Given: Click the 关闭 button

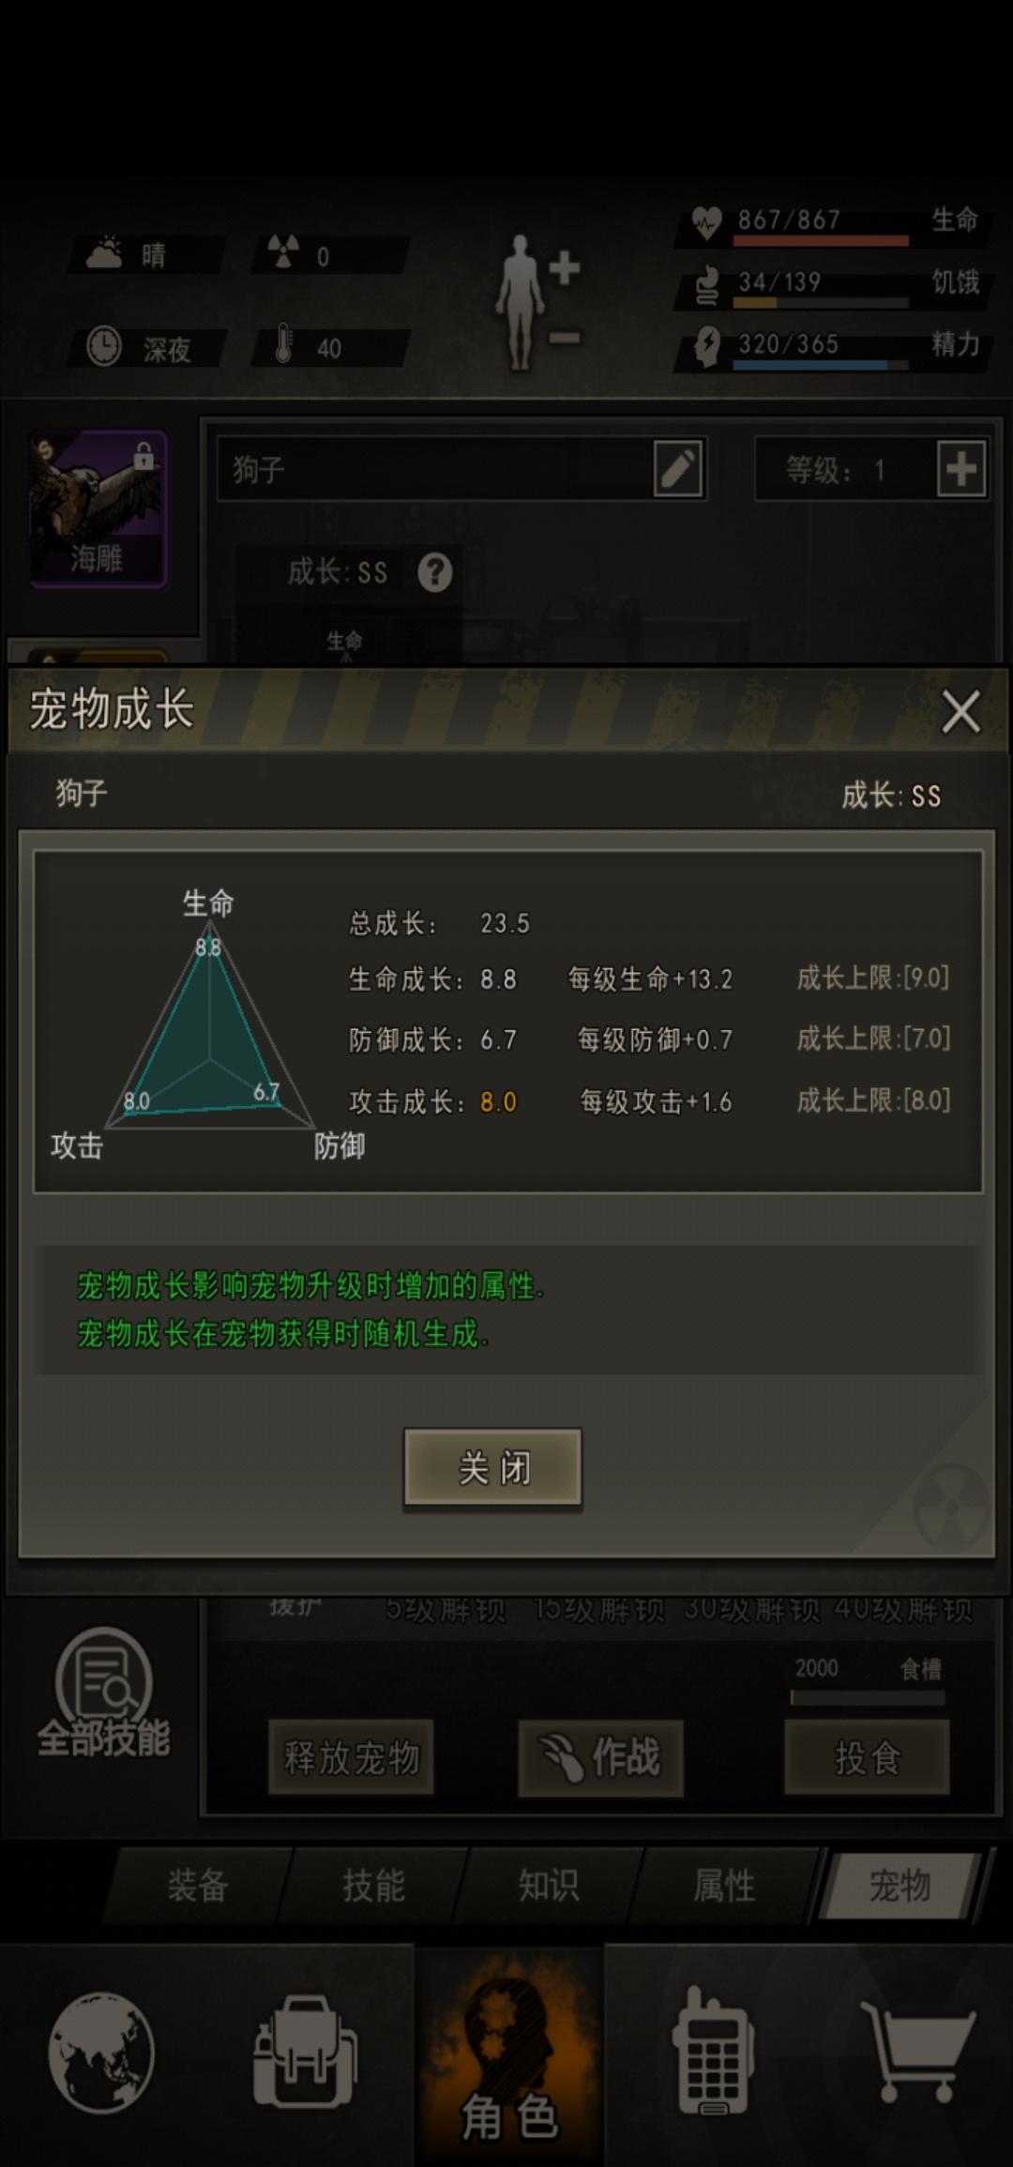Looking at the screenshot, I should click(x=492, y=1467).
